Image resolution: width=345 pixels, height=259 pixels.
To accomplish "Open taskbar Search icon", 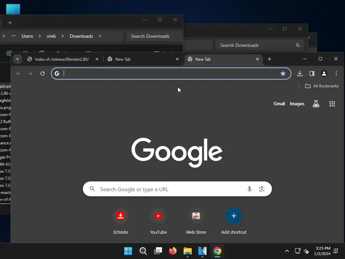I will (143, 251).
